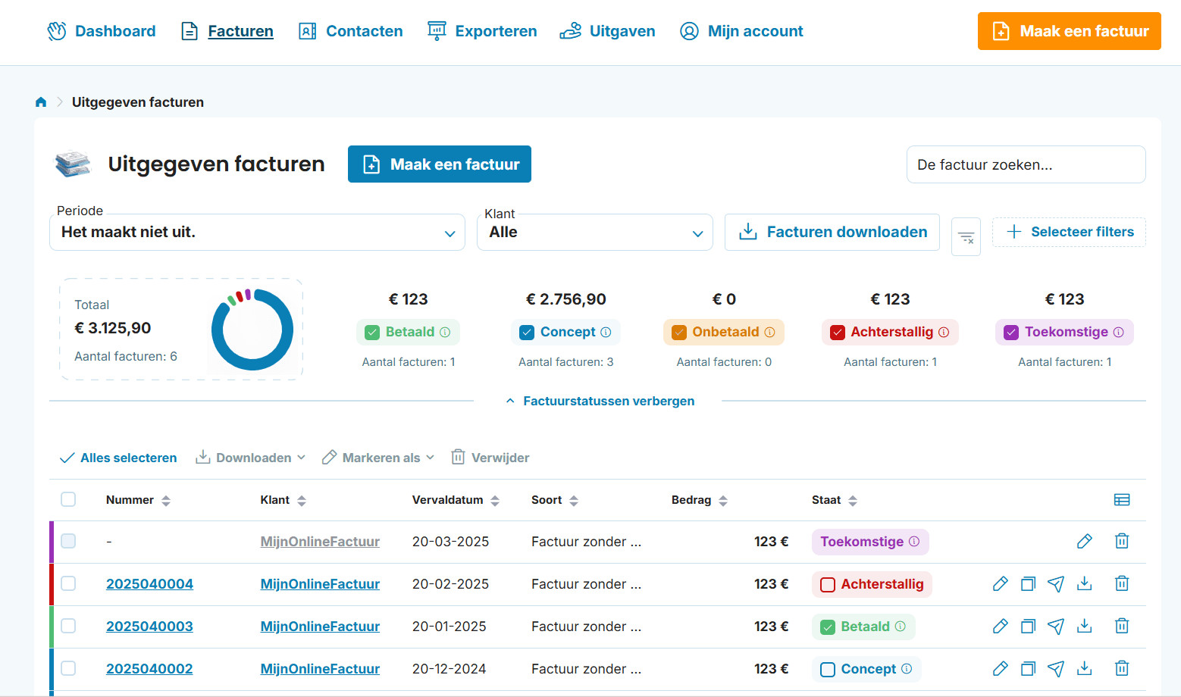Delete invoice 2025040004
The width and height of the screenshot is (1181, 697).
(1122, 583)
